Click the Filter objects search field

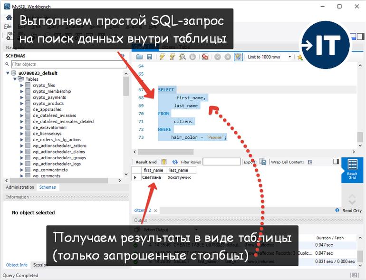(68, 64)
